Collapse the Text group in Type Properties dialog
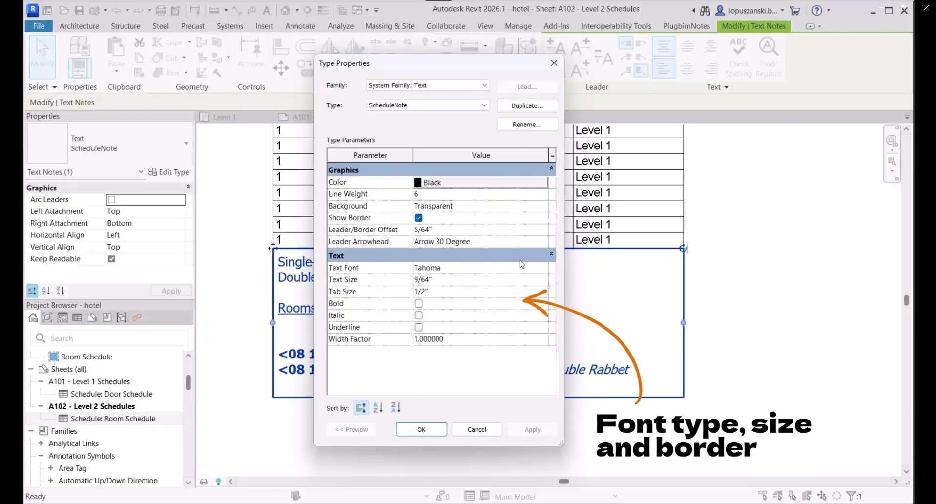Image resolution: width=936 pixels, height=504 pixels. (x=551, y=254)
